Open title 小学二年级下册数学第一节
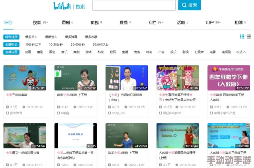This screenshot has height=168, width=254. click(x=76, y=155)
